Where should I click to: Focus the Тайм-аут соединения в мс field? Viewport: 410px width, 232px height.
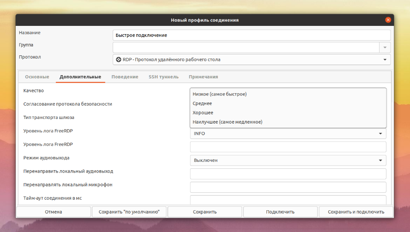(x=288, y=200)
